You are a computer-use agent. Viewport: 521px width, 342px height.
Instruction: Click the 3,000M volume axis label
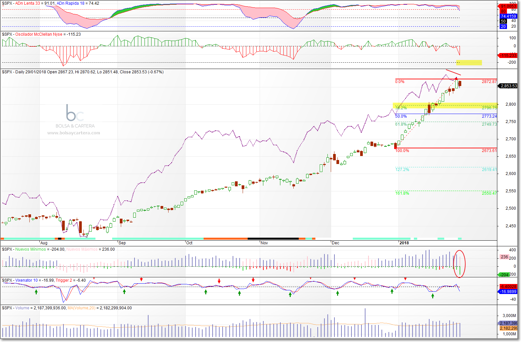pos(509,316)
